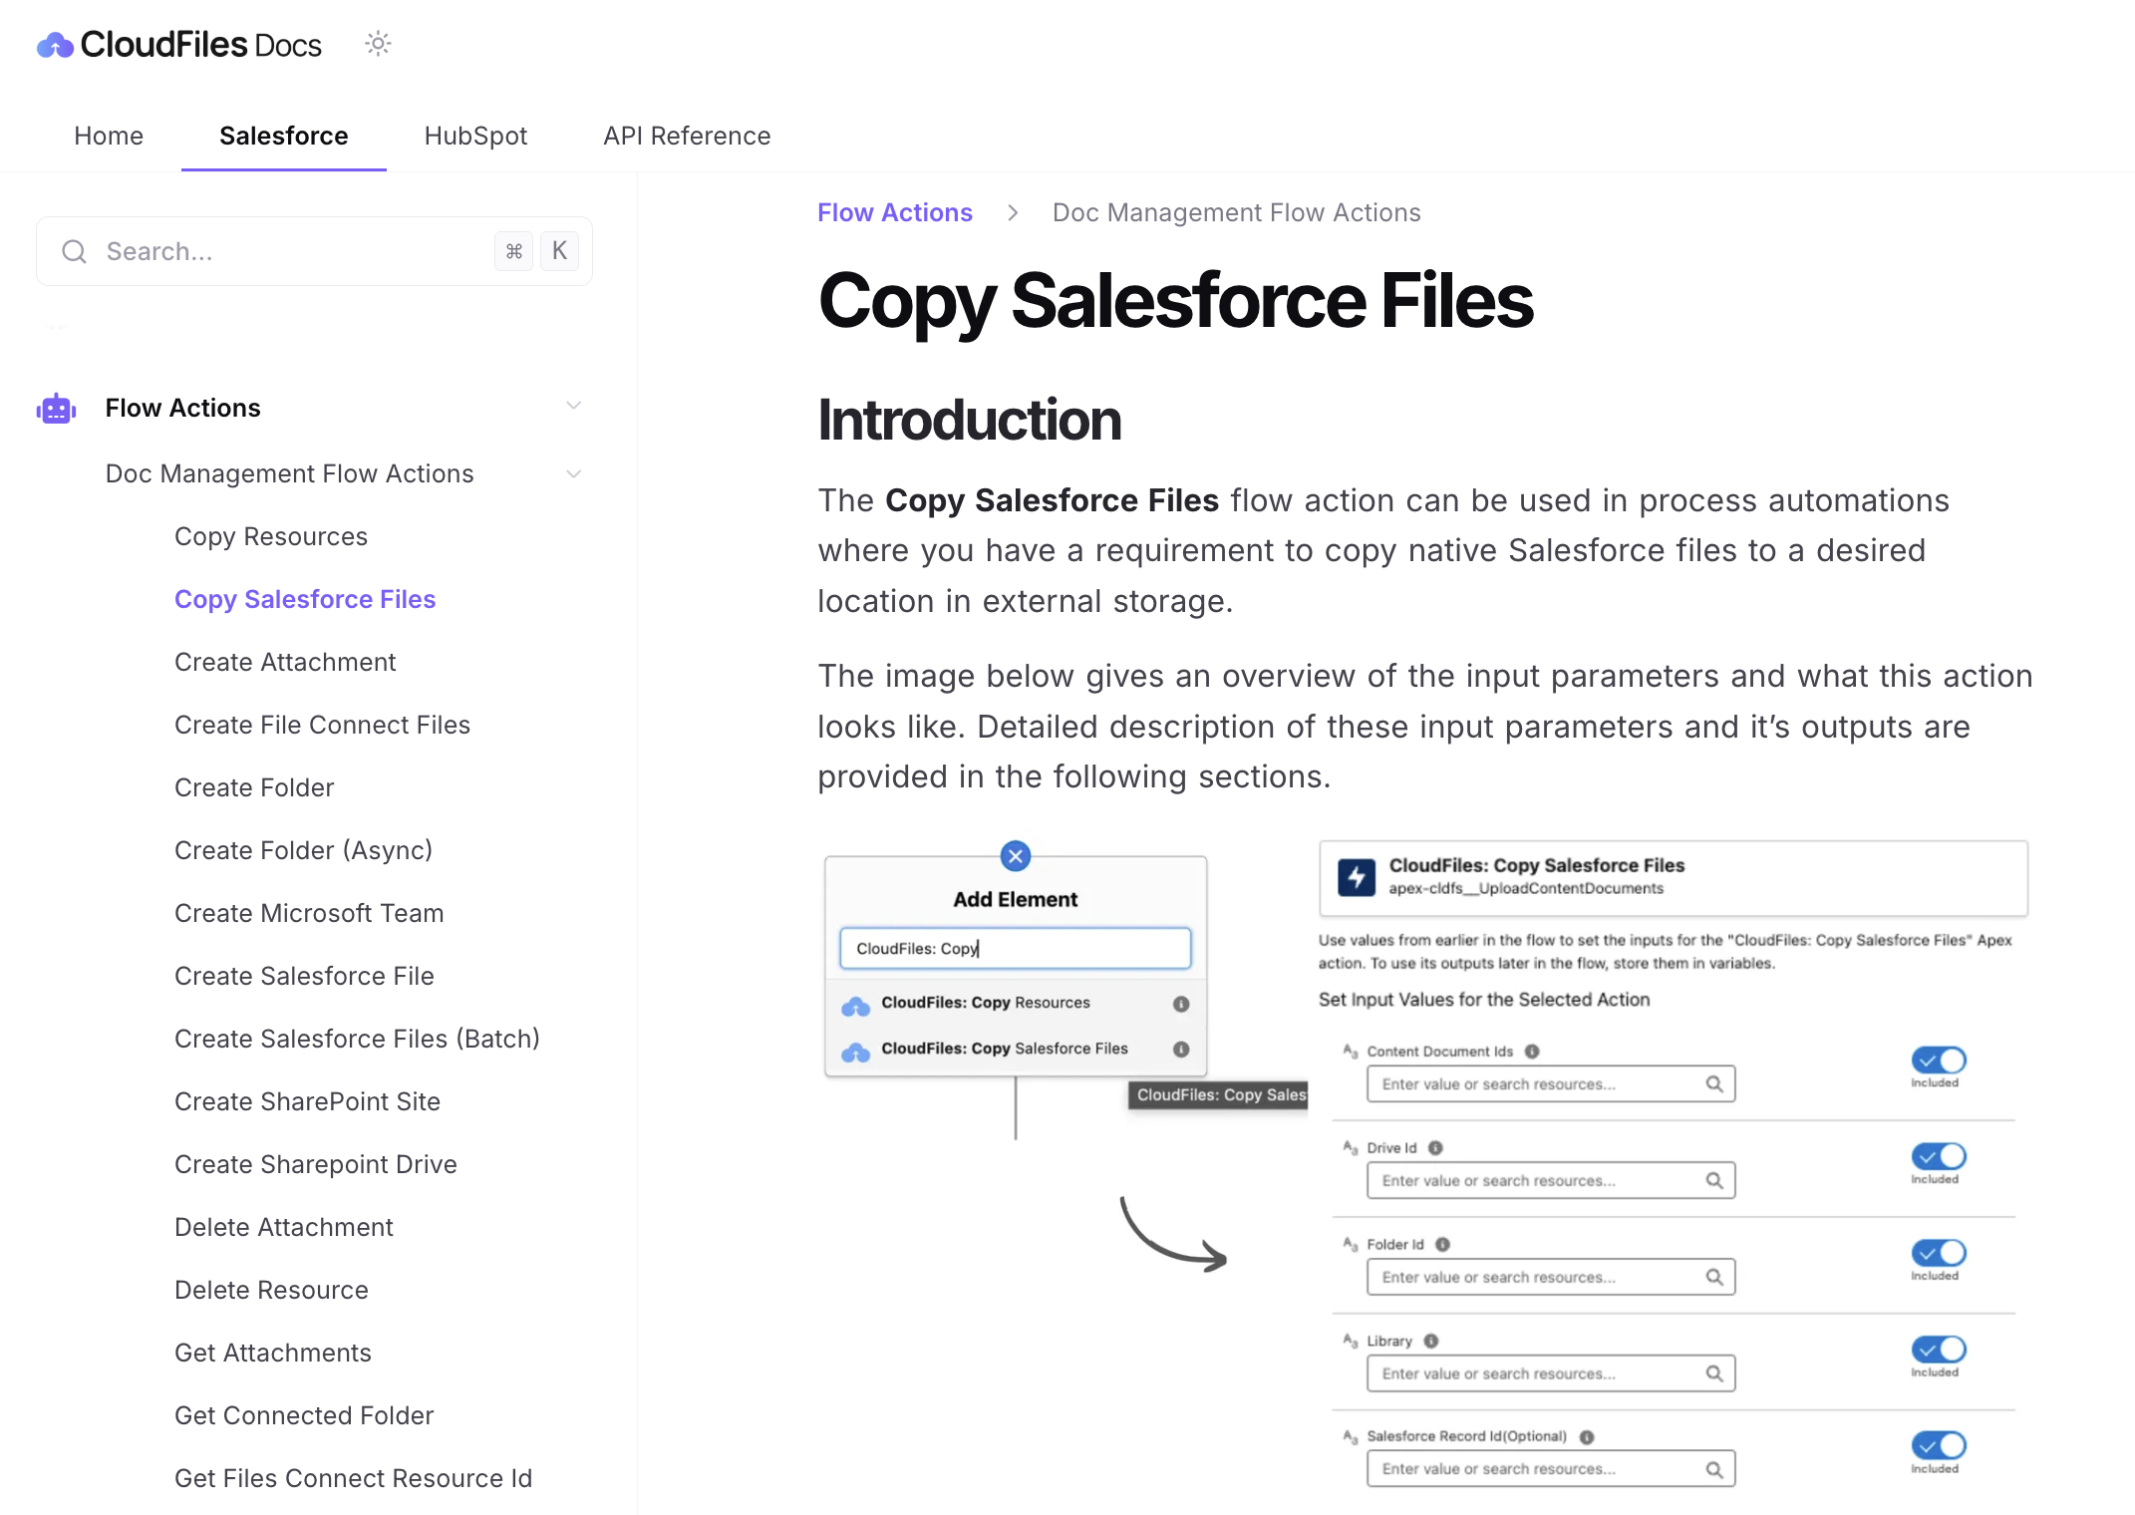The width and height of the screenshot is (2135, 1515).
Task: Open the Home tab
Action: pos(109,136)
